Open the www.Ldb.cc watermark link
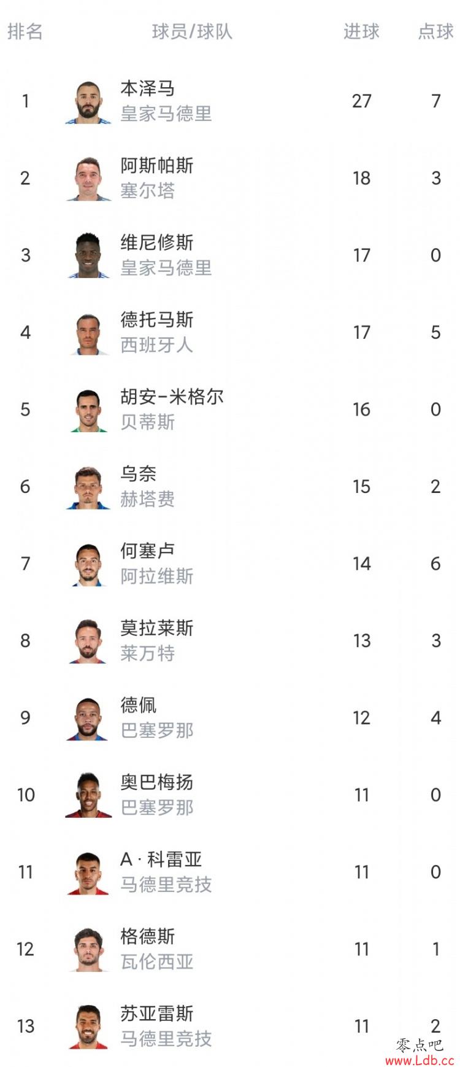Viewport: 460px width, 1067px height. 420,1060
